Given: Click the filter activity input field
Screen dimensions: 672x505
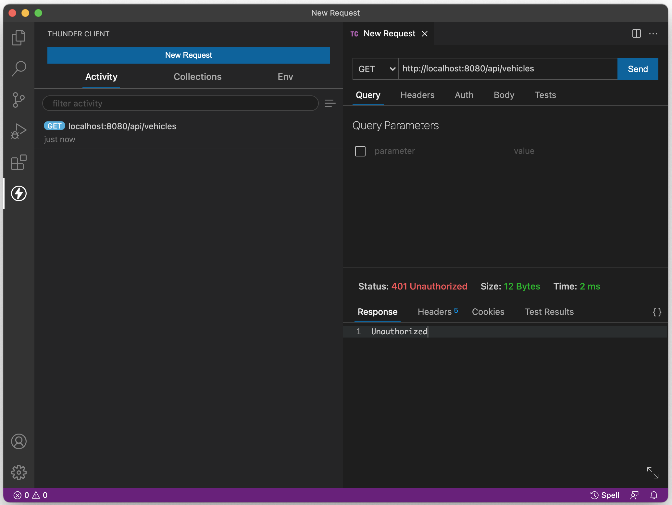Looking at the screenshot, I should (180, 103).
